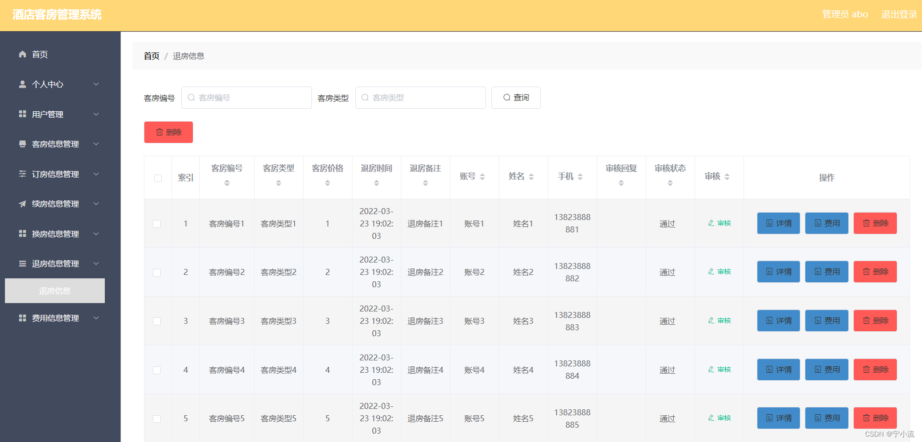Click the sort arrows on 退房时间 column
This screenshot has width=922, height=442.
(376, 183)
